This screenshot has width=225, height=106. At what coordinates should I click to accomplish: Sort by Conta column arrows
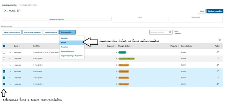pyautogui.click(x=20, y=46)
